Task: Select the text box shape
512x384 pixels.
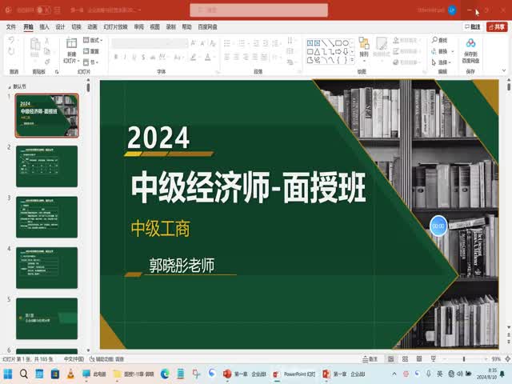Action: click(x=310, y=42)
